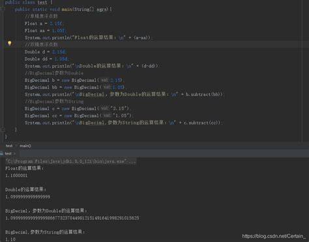
Task: Expand the folded java.exe command line
Action: tap(70, 161)
